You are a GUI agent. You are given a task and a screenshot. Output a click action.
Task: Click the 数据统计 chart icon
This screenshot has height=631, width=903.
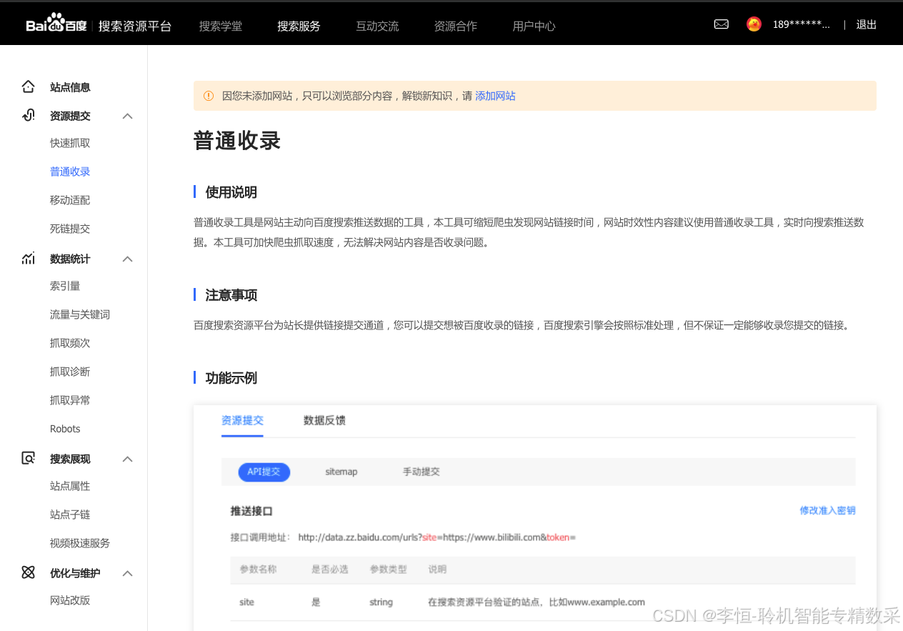[28, 259]
